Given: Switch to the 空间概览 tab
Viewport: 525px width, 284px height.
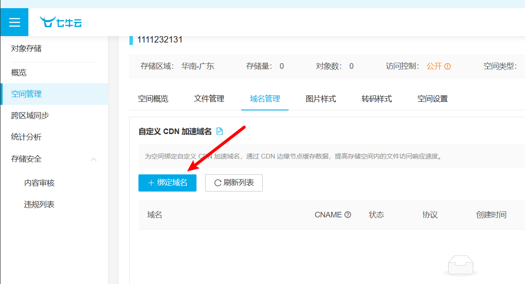Looking at the screenshot, I should [x=153, y=99].
